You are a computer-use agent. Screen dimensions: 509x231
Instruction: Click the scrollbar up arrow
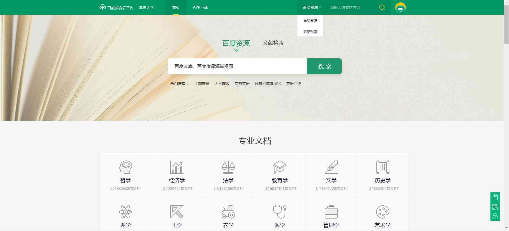tap(506, 2)
